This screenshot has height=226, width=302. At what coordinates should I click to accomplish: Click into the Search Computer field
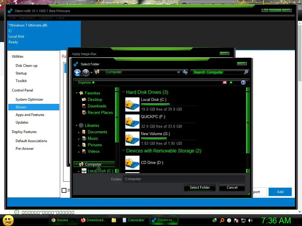pyautogui.click(x=217, y=72)
